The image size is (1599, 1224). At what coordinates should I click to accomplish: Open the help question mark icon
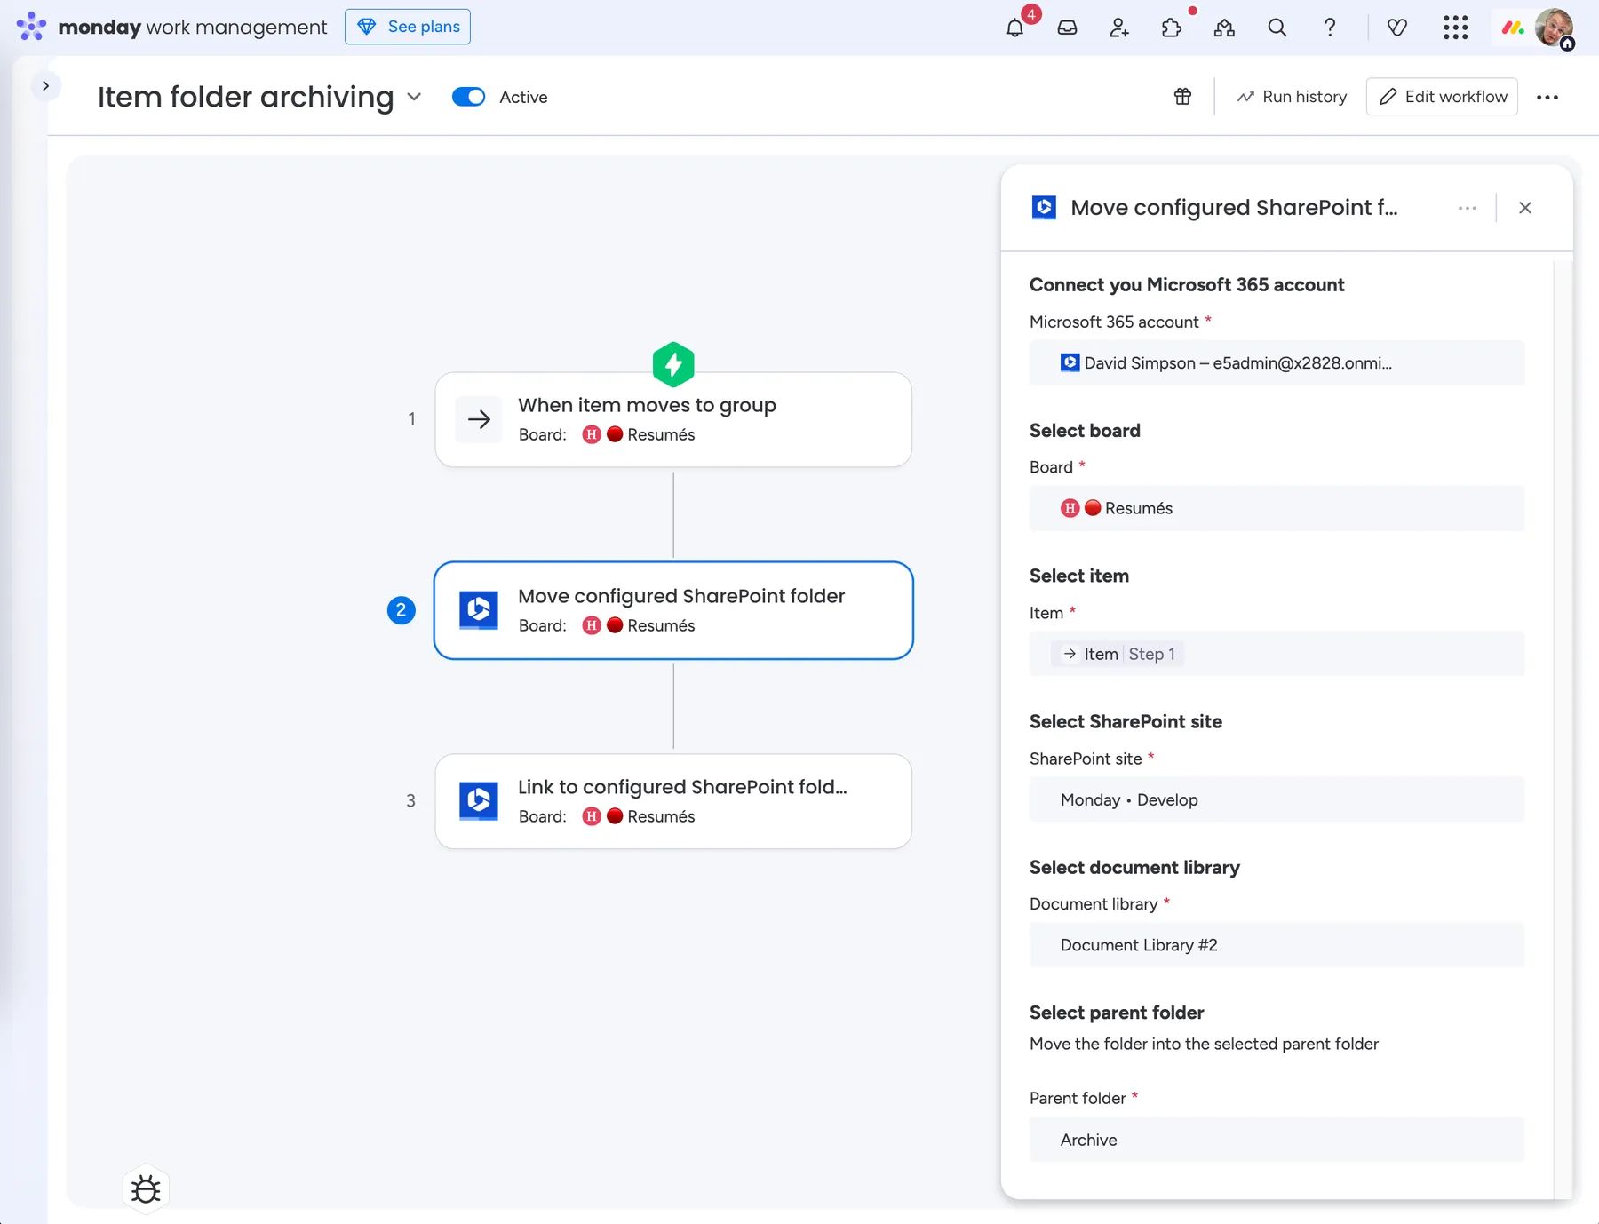[1330, 28]
